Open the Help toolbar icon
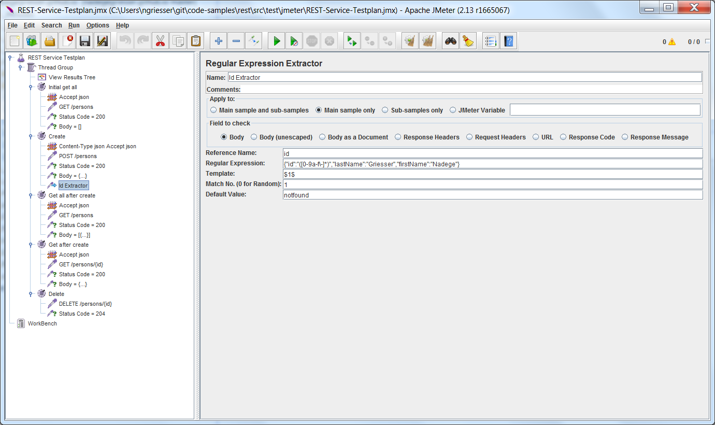The image size is (715, 425). (x=509, y=41)
